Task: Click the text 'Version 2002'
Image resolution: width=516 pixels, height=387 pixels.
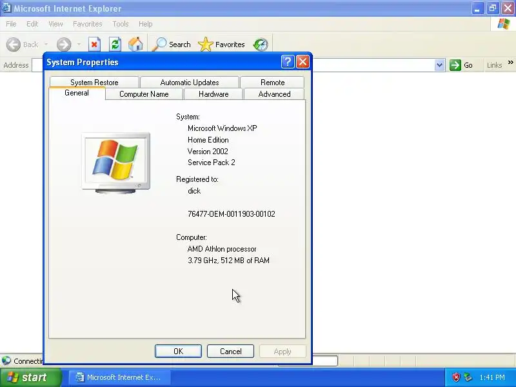Action: pos(208,151)
